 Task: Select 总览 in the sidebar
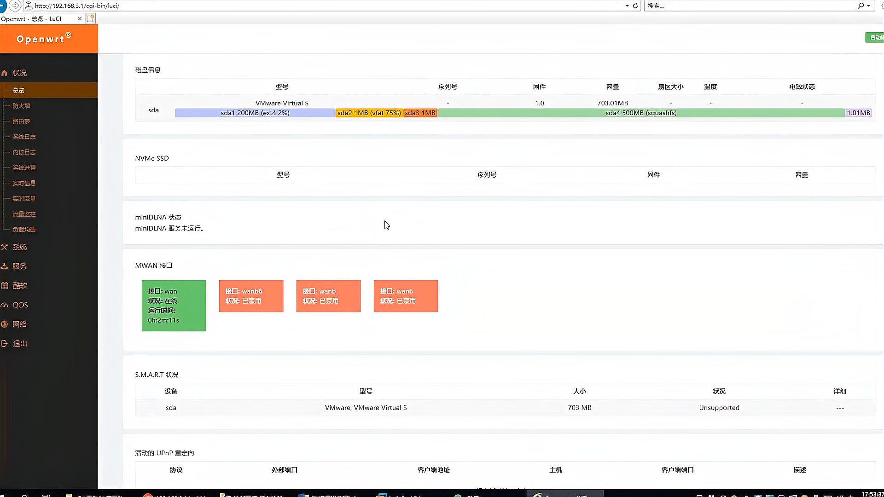tap(49, 90)
